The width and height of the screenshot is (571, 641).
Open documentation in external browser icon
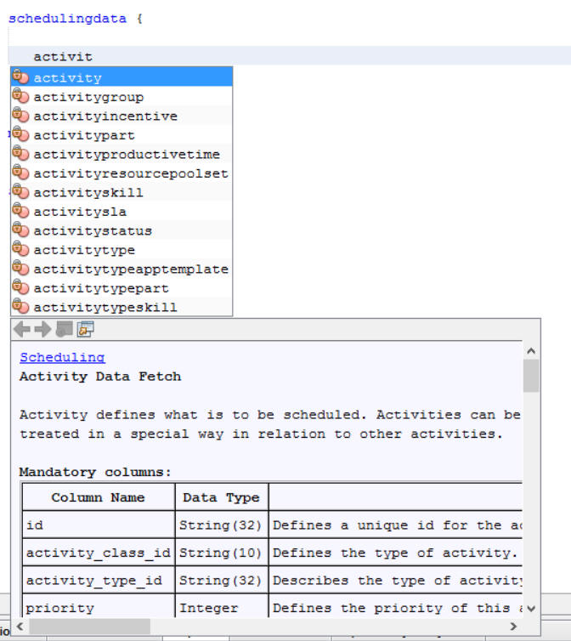[85, 329]
